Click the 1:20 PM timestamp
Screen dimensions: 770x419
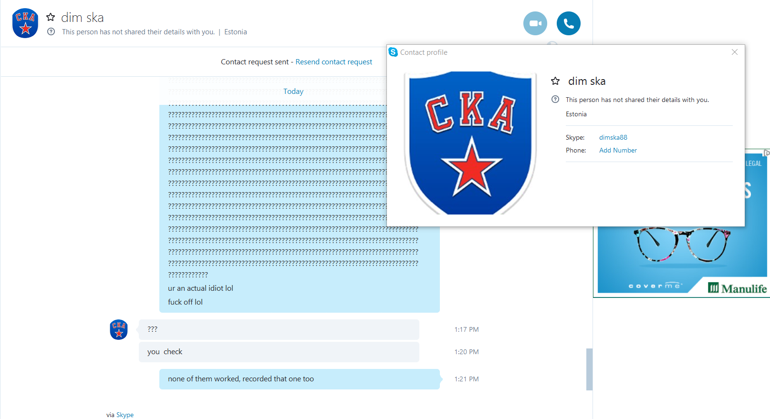pyautogui.click(x=467, y=352)
